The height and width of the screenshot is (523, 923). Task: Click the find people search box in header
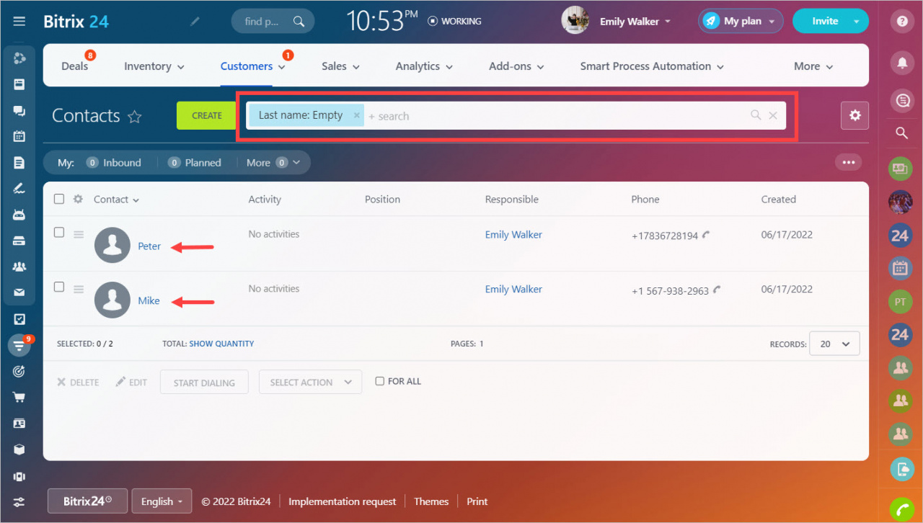(x=273, y=22)
